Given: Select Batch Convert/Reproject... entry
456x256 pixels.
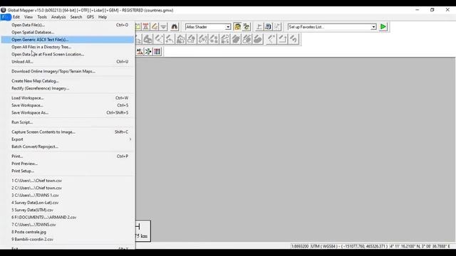Looking at the screenshot, I should click(x=68, y=146).
